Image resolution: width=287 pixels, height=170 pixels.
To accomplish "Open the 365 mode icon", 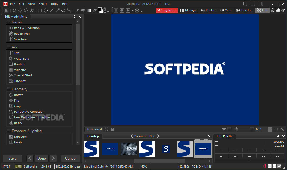I will pyautogui.click(x=273, y=10).
